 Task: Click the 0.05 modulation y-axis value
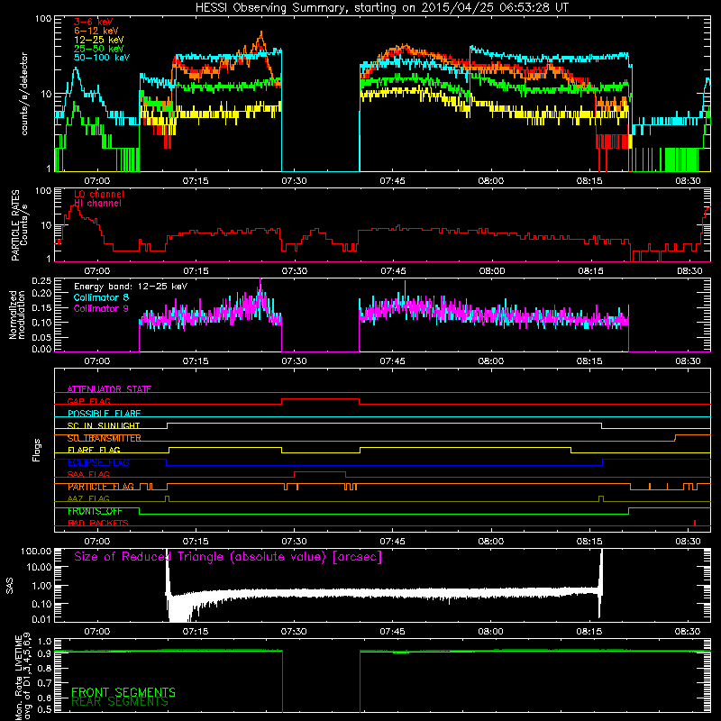click(x=41, y=337)
